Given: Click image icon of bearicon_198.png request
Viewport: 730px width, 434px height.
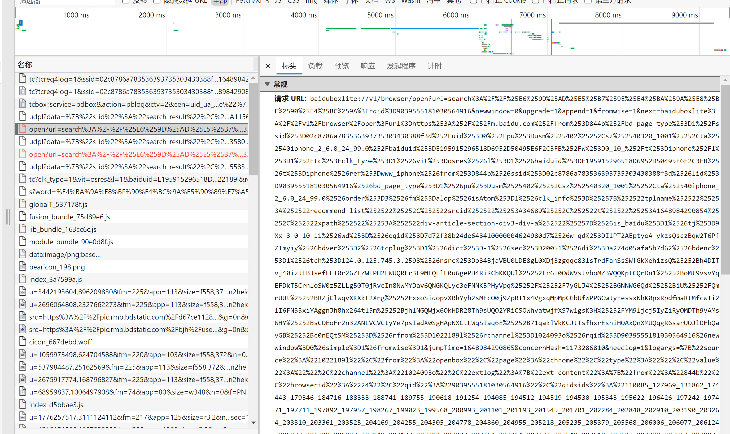Looking at the screenshot, I should coord(23,267).
